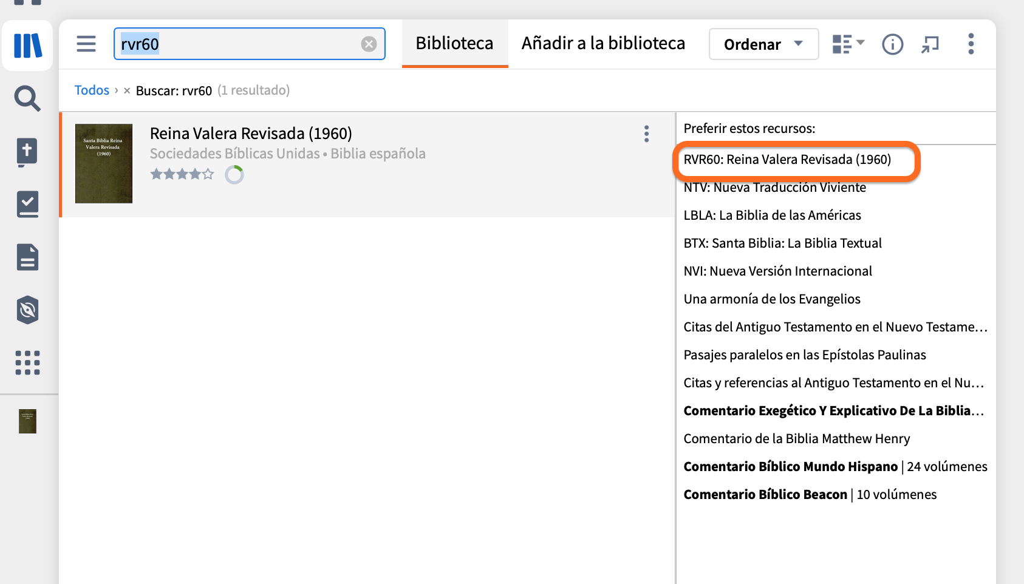Select Comentario de la Biblia Matthew Henry
The image size is (1024, 584).
[x=797, y=439]
